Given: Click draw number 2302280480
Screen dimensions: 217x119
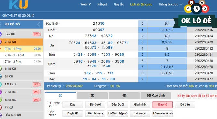Looking at the screenshot, I should click(x=204, y=61).
